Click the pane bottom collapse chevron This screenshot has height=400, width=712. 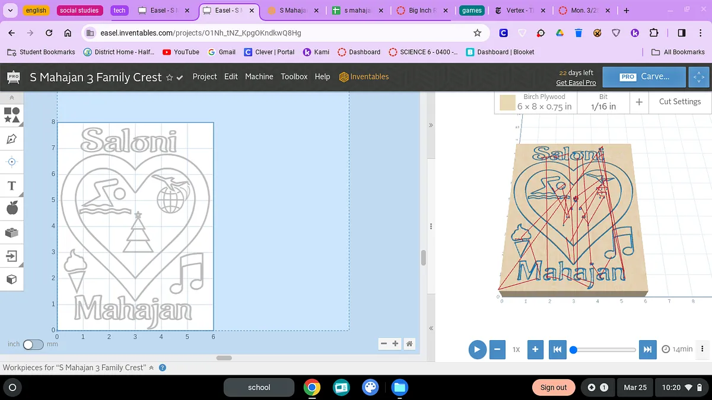click(431, 328)
